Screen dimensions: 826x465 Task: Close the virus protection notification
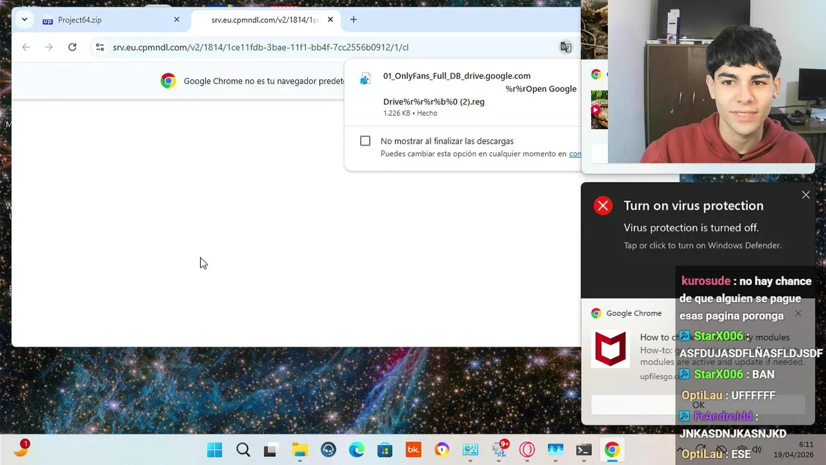[806, 194]
